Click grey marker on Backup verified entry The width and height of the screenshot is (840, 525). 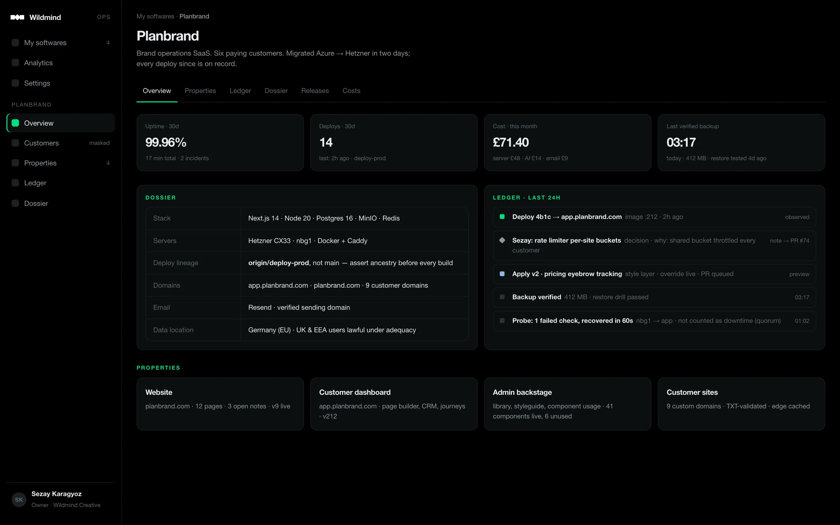coord(502,297)
